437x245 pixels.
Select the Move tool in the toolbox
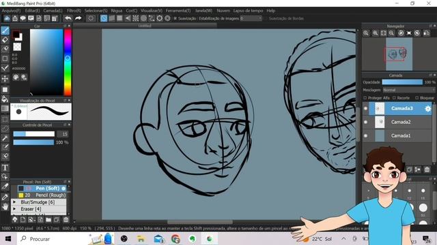pos(5,79)
